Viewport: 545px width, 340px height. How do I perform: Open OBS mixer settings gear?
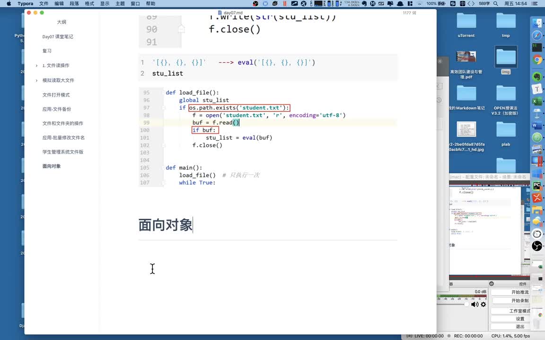pos(483,304)
